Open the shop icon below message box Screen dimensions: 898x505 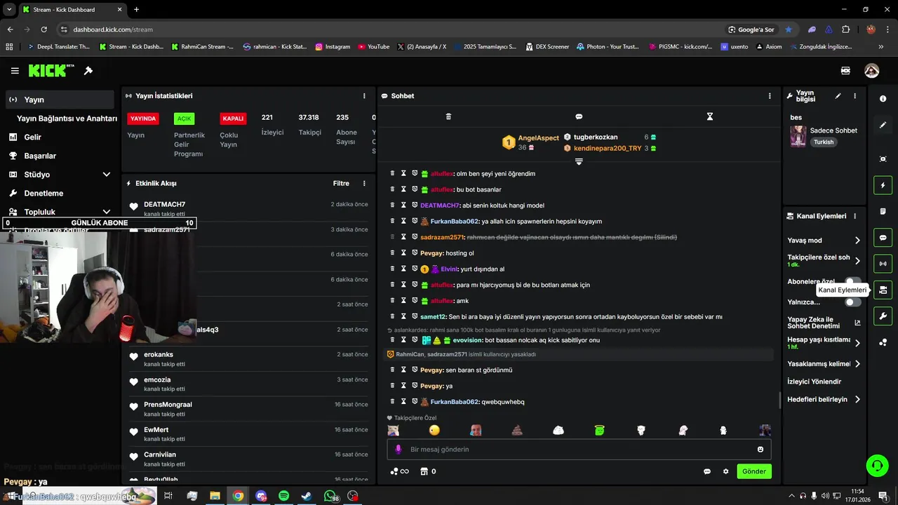click(424, 471)
